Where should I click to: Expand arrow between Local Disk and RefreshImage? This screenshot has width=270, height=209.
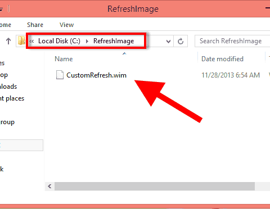pyautogui.click(x=87, y=41)
